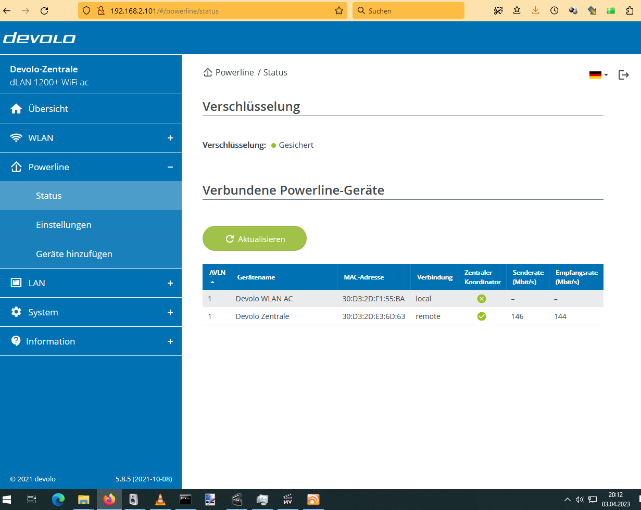The image size is (641, 510).
Task: Click the Gesichert encryption status
Action: coord(296,145)
